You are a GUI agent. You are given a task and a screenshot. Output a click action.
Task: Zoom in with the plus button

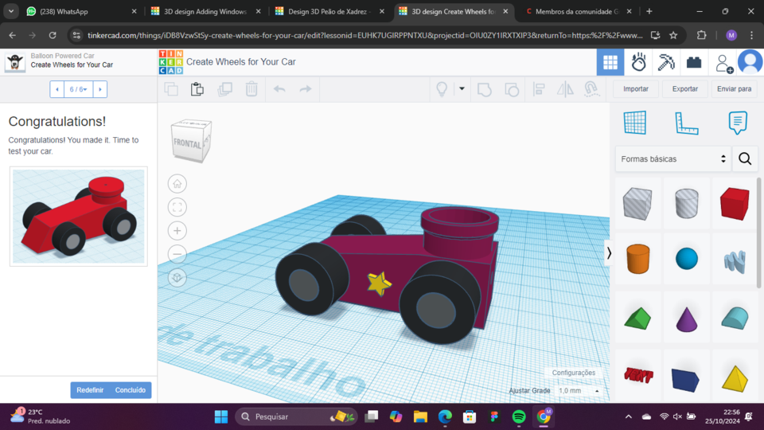click(177, 231)
